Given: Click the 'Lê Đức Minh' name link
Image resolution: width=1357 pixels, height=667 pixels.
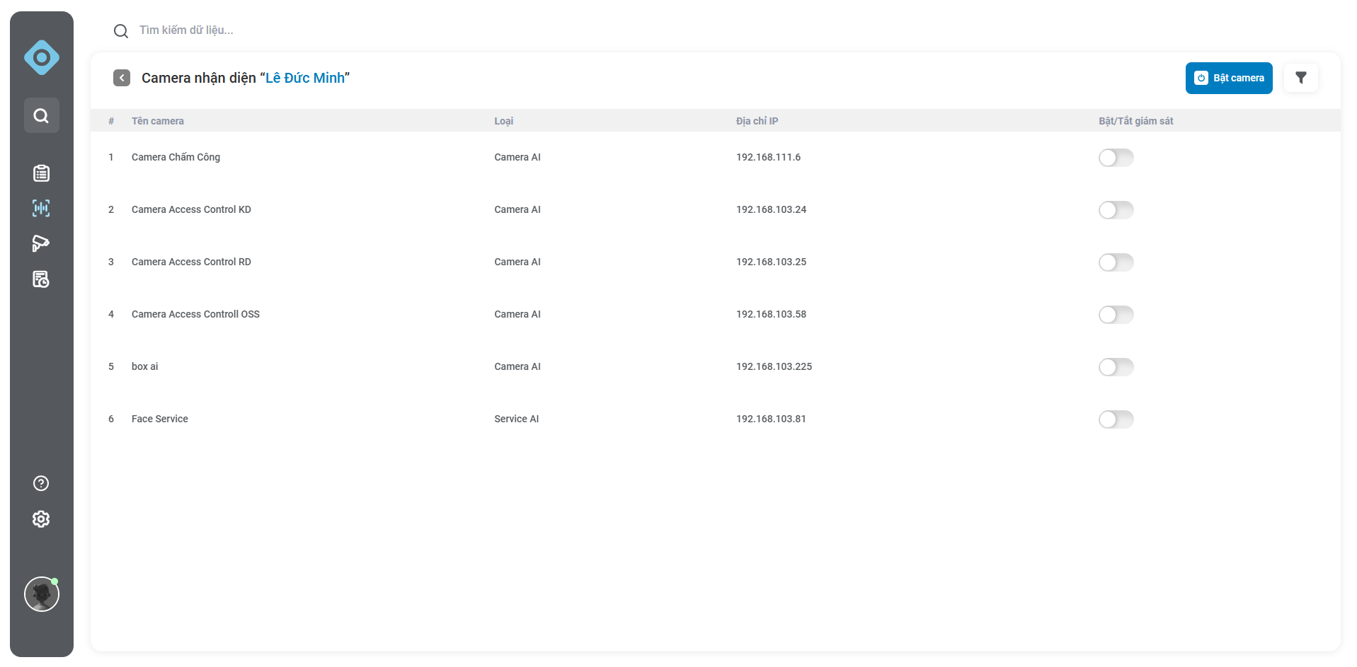Looking at the screenshot, I should 305,78.
